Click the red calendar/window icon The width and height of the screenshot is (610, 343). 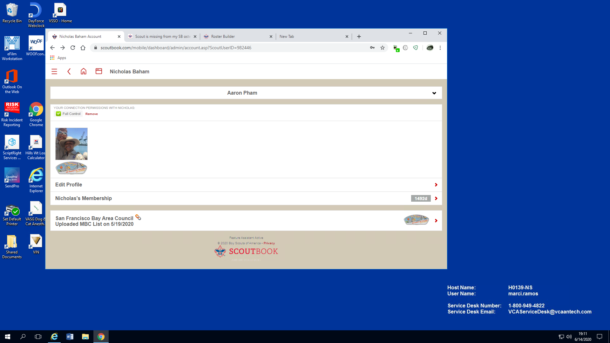[x=99, y=71]
